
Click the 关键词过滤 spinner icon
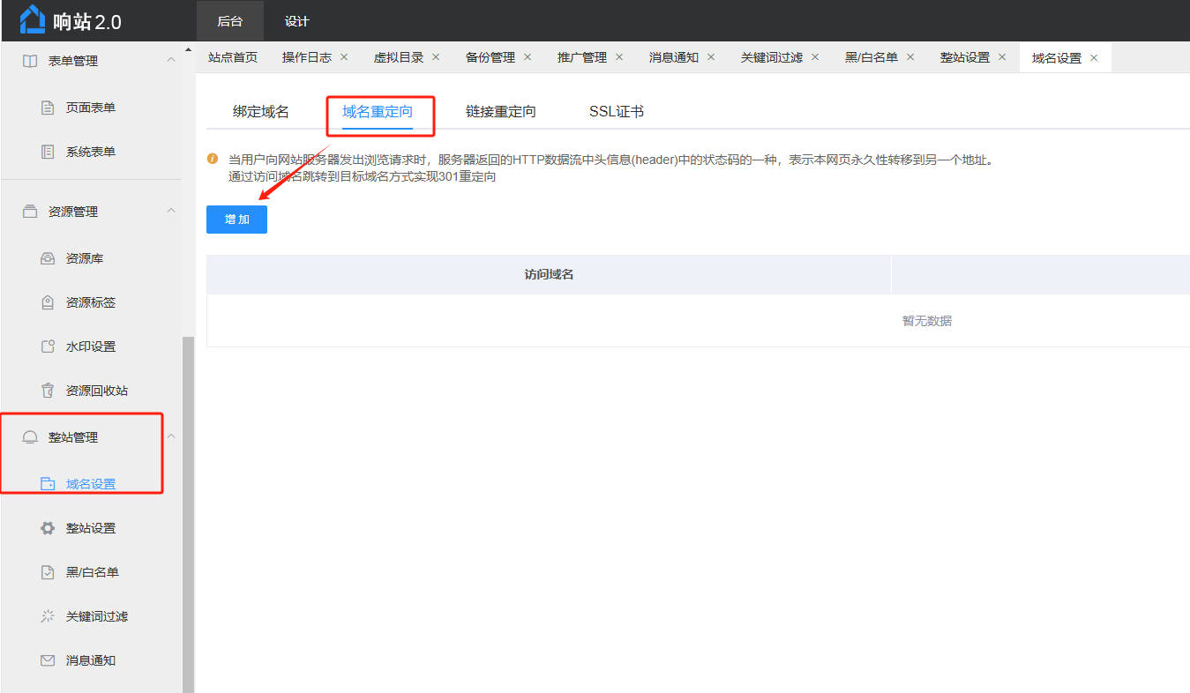49,616
